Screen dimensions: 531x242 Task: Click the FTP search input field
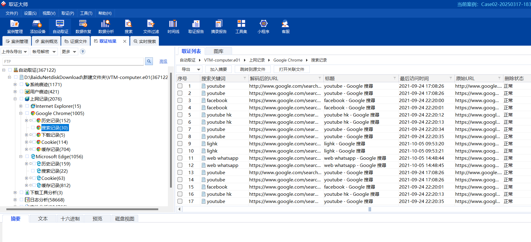coord(73,62)
